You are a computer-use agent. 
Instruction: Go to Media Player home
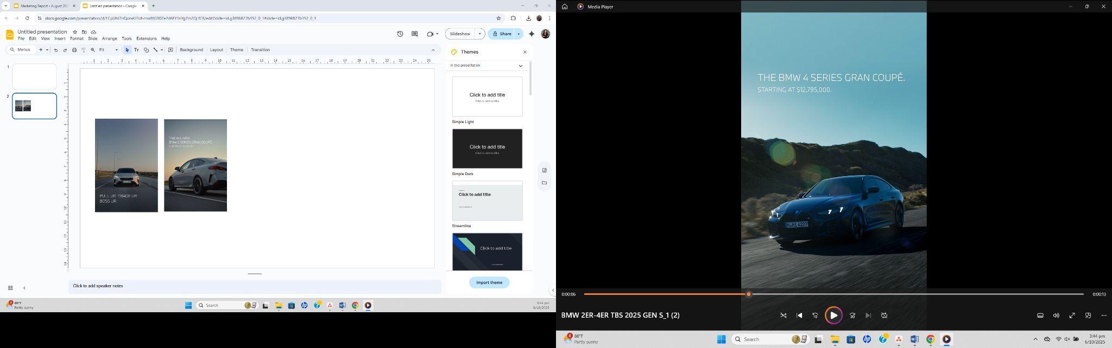coord(565,7)
